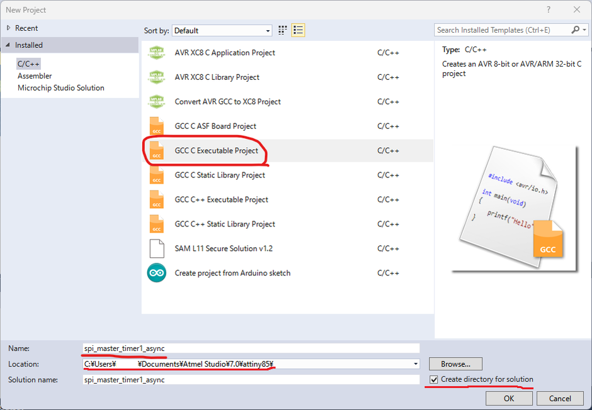Click the AVR XC8 C Library Project icon
The width and height of the screenshot is (592, 410).
[156, 77]
